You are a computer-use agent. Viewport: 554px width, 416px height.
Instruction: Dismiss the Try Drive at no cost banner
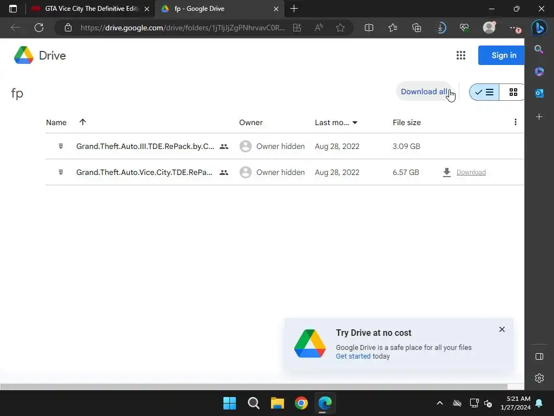[x=502, y=329]
